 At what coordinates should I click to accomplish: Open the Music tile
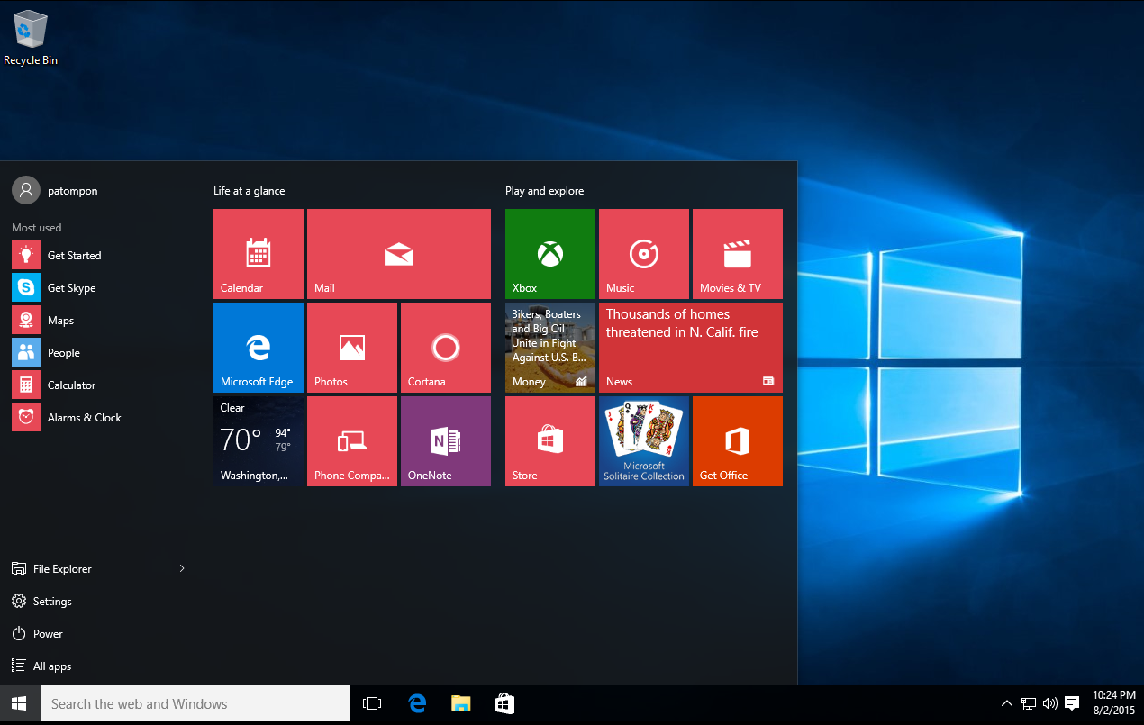click(x=644, y=254)
